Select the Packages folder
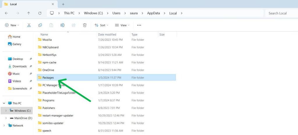The height and width of the screenshot is (135, 298). point(107,78)
